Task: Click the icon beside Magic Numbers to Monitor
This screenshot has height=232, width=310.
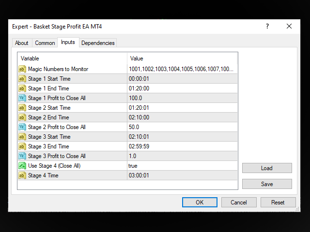Action: [x=22, y=69]
